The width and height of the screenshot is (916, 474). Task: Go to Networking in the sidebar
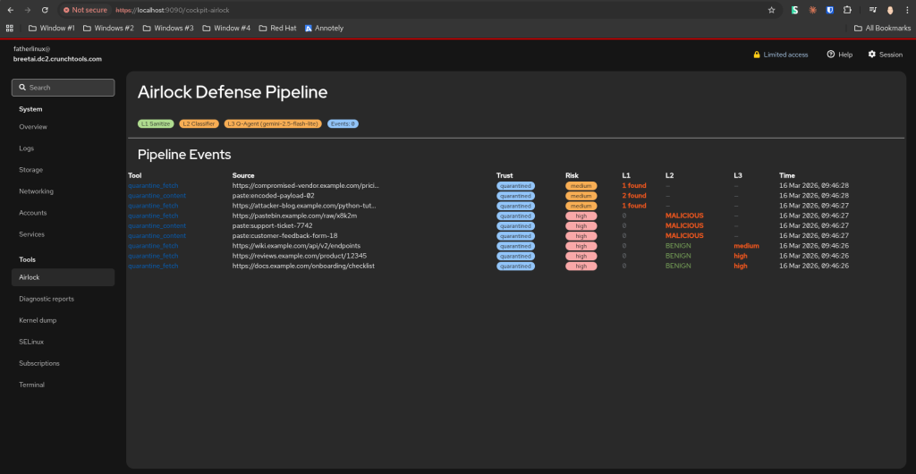pyautogui.click(x=36, y=191)
